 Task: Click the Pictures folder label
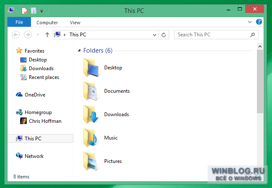click(x=113, y=161)
